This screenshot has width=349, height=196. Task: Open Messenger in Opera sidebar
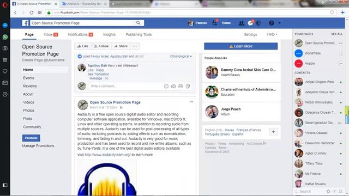pos(5,26)
